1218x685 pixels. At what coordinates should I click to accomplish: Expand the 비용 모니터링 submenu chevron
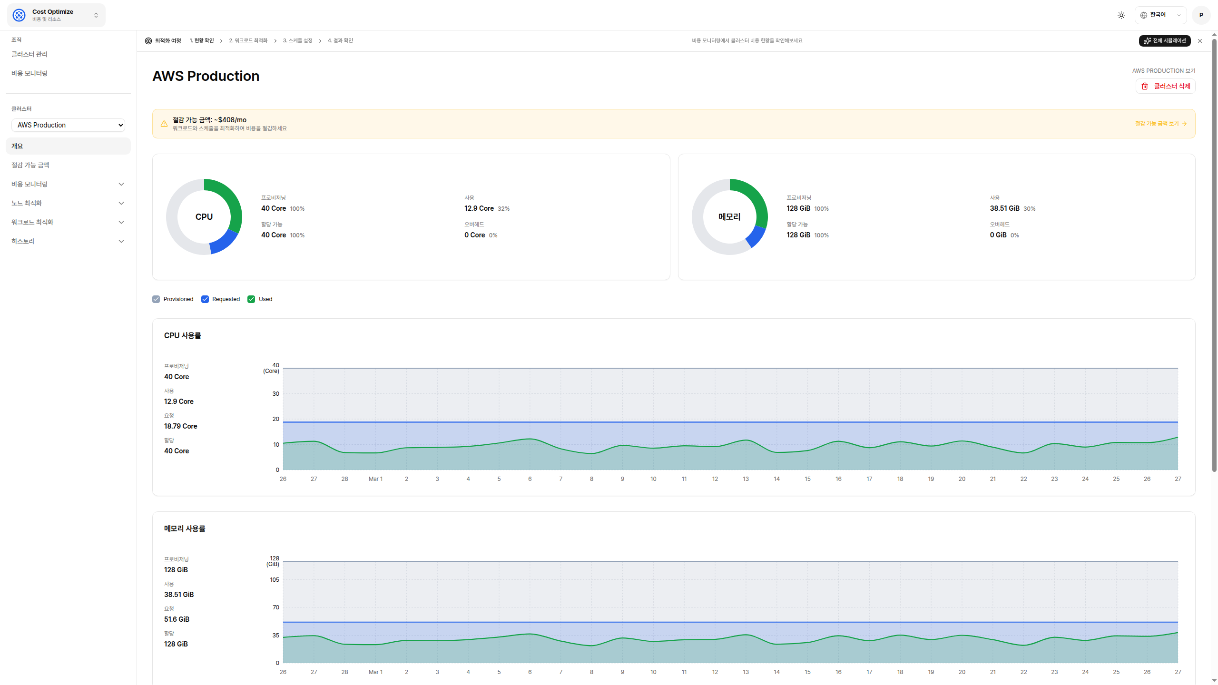pos(121,184)
